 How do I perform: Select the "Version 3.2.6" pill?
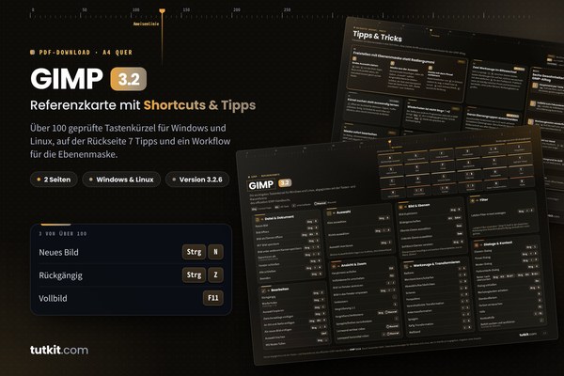click(197, 180)
